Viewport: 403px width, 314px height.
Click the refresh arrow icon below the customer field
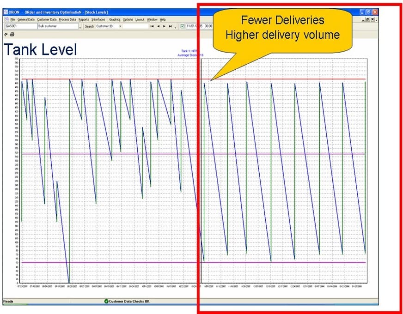click(6, 35)
